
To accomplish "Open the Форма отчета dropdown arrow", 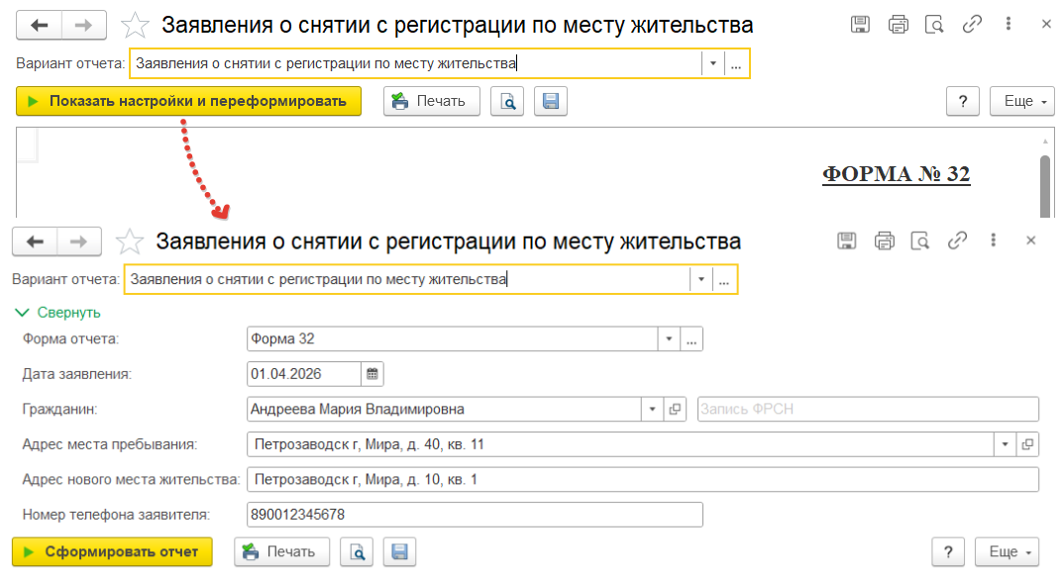I will click(669, 339).
